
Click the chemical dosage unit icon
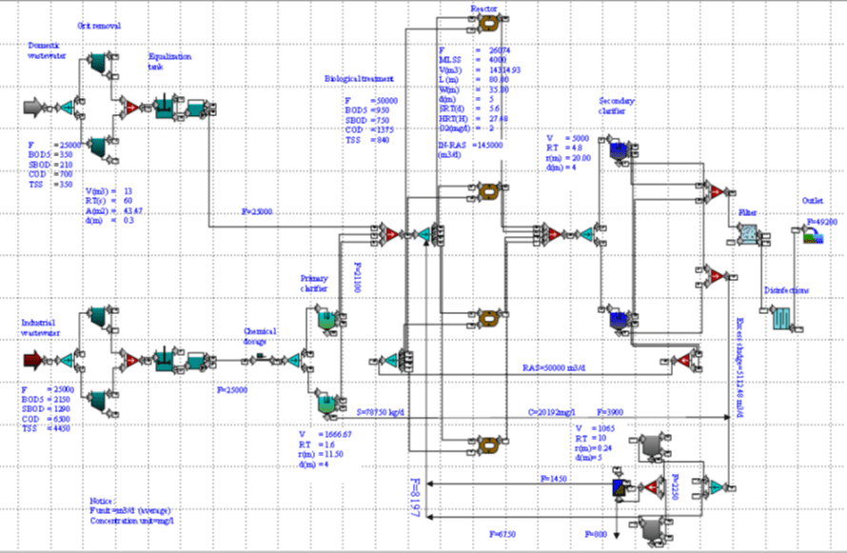[259, 359]
